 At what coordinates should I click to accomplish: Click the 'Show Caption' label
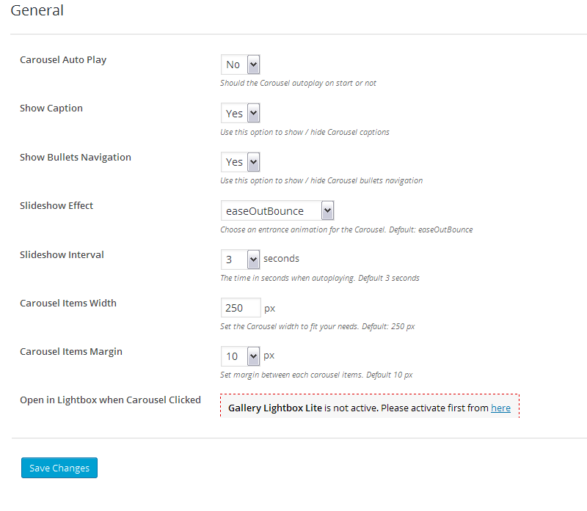click(51, 108)
